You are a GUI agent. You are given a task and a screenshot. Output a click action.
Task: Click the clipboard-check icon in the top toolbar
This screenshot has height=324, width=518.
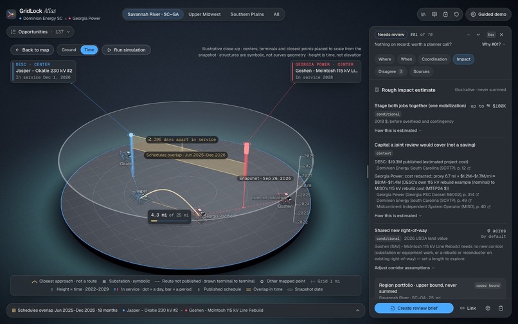coord(445,14)
